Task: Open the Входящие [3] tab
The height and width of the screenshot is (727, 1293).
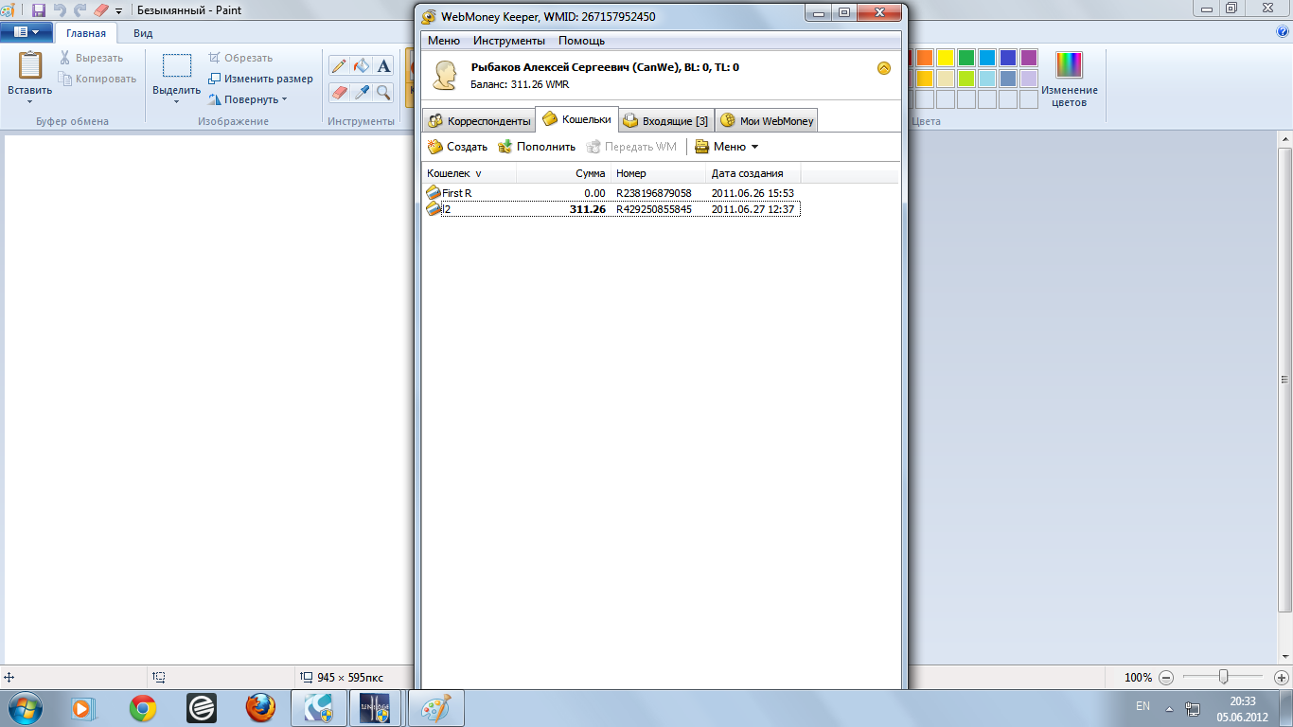Action: [665, 121]
